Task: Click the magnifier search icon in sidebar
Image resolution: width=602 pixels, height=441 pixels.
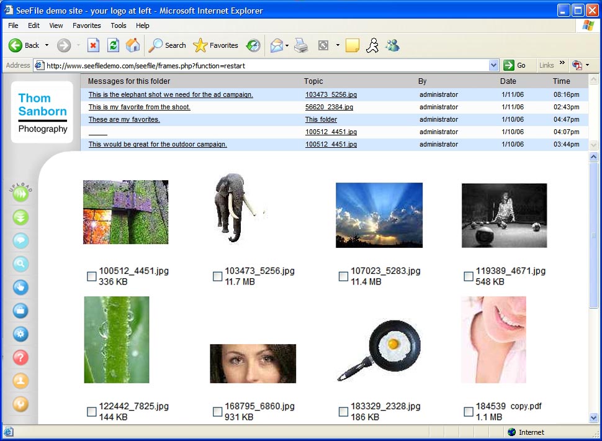Action: click(x=21, y=264)
